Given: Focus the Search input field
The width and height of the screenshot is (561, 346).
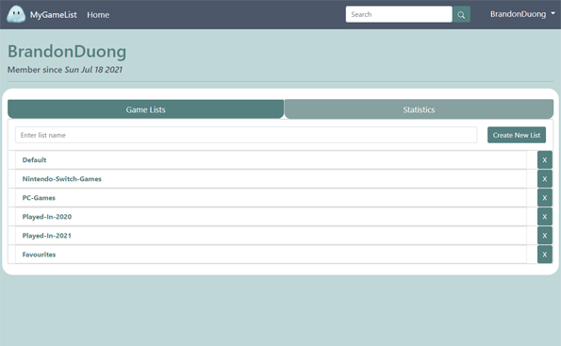Looking at the screenshot, I should 399,14.
